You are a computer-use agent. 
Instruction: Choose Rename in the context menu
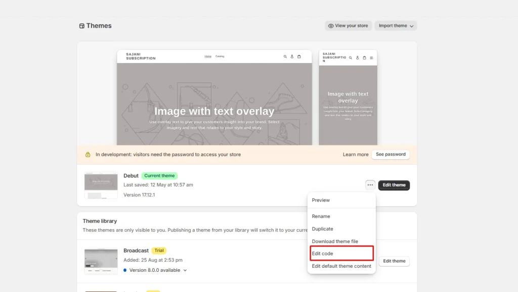click(x=321, y=216)
